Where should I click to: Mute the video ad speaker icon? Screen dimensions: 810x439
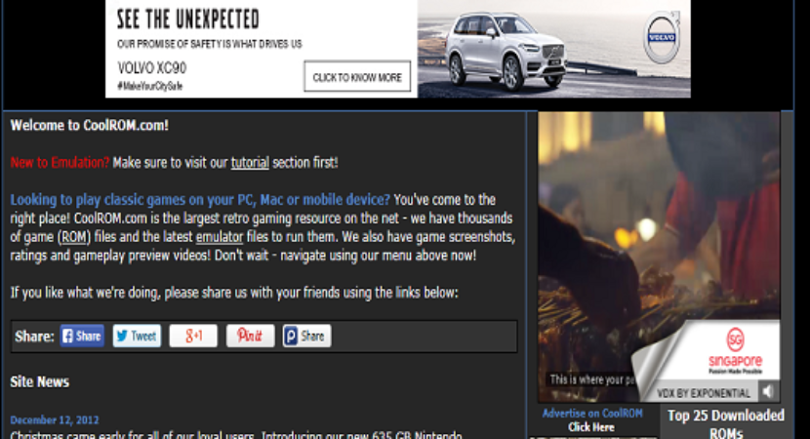[x=769, y=391]
